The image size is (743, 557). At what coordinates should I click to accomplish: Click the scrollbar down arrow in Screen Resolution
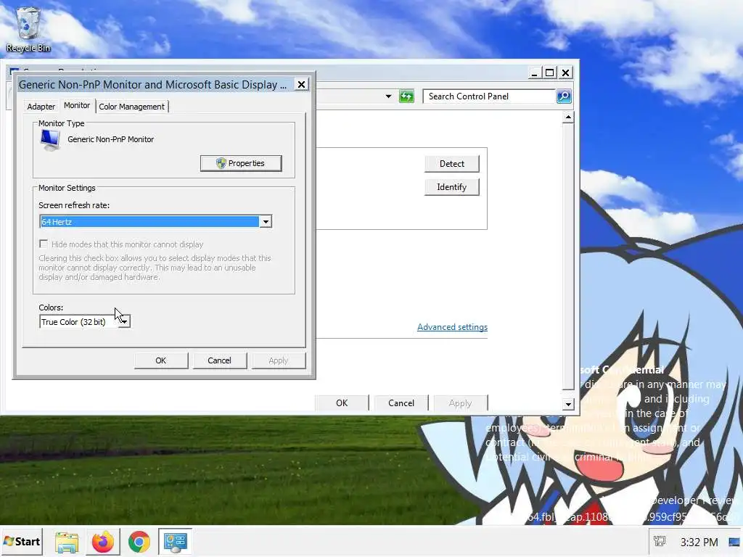coord(568,404)
